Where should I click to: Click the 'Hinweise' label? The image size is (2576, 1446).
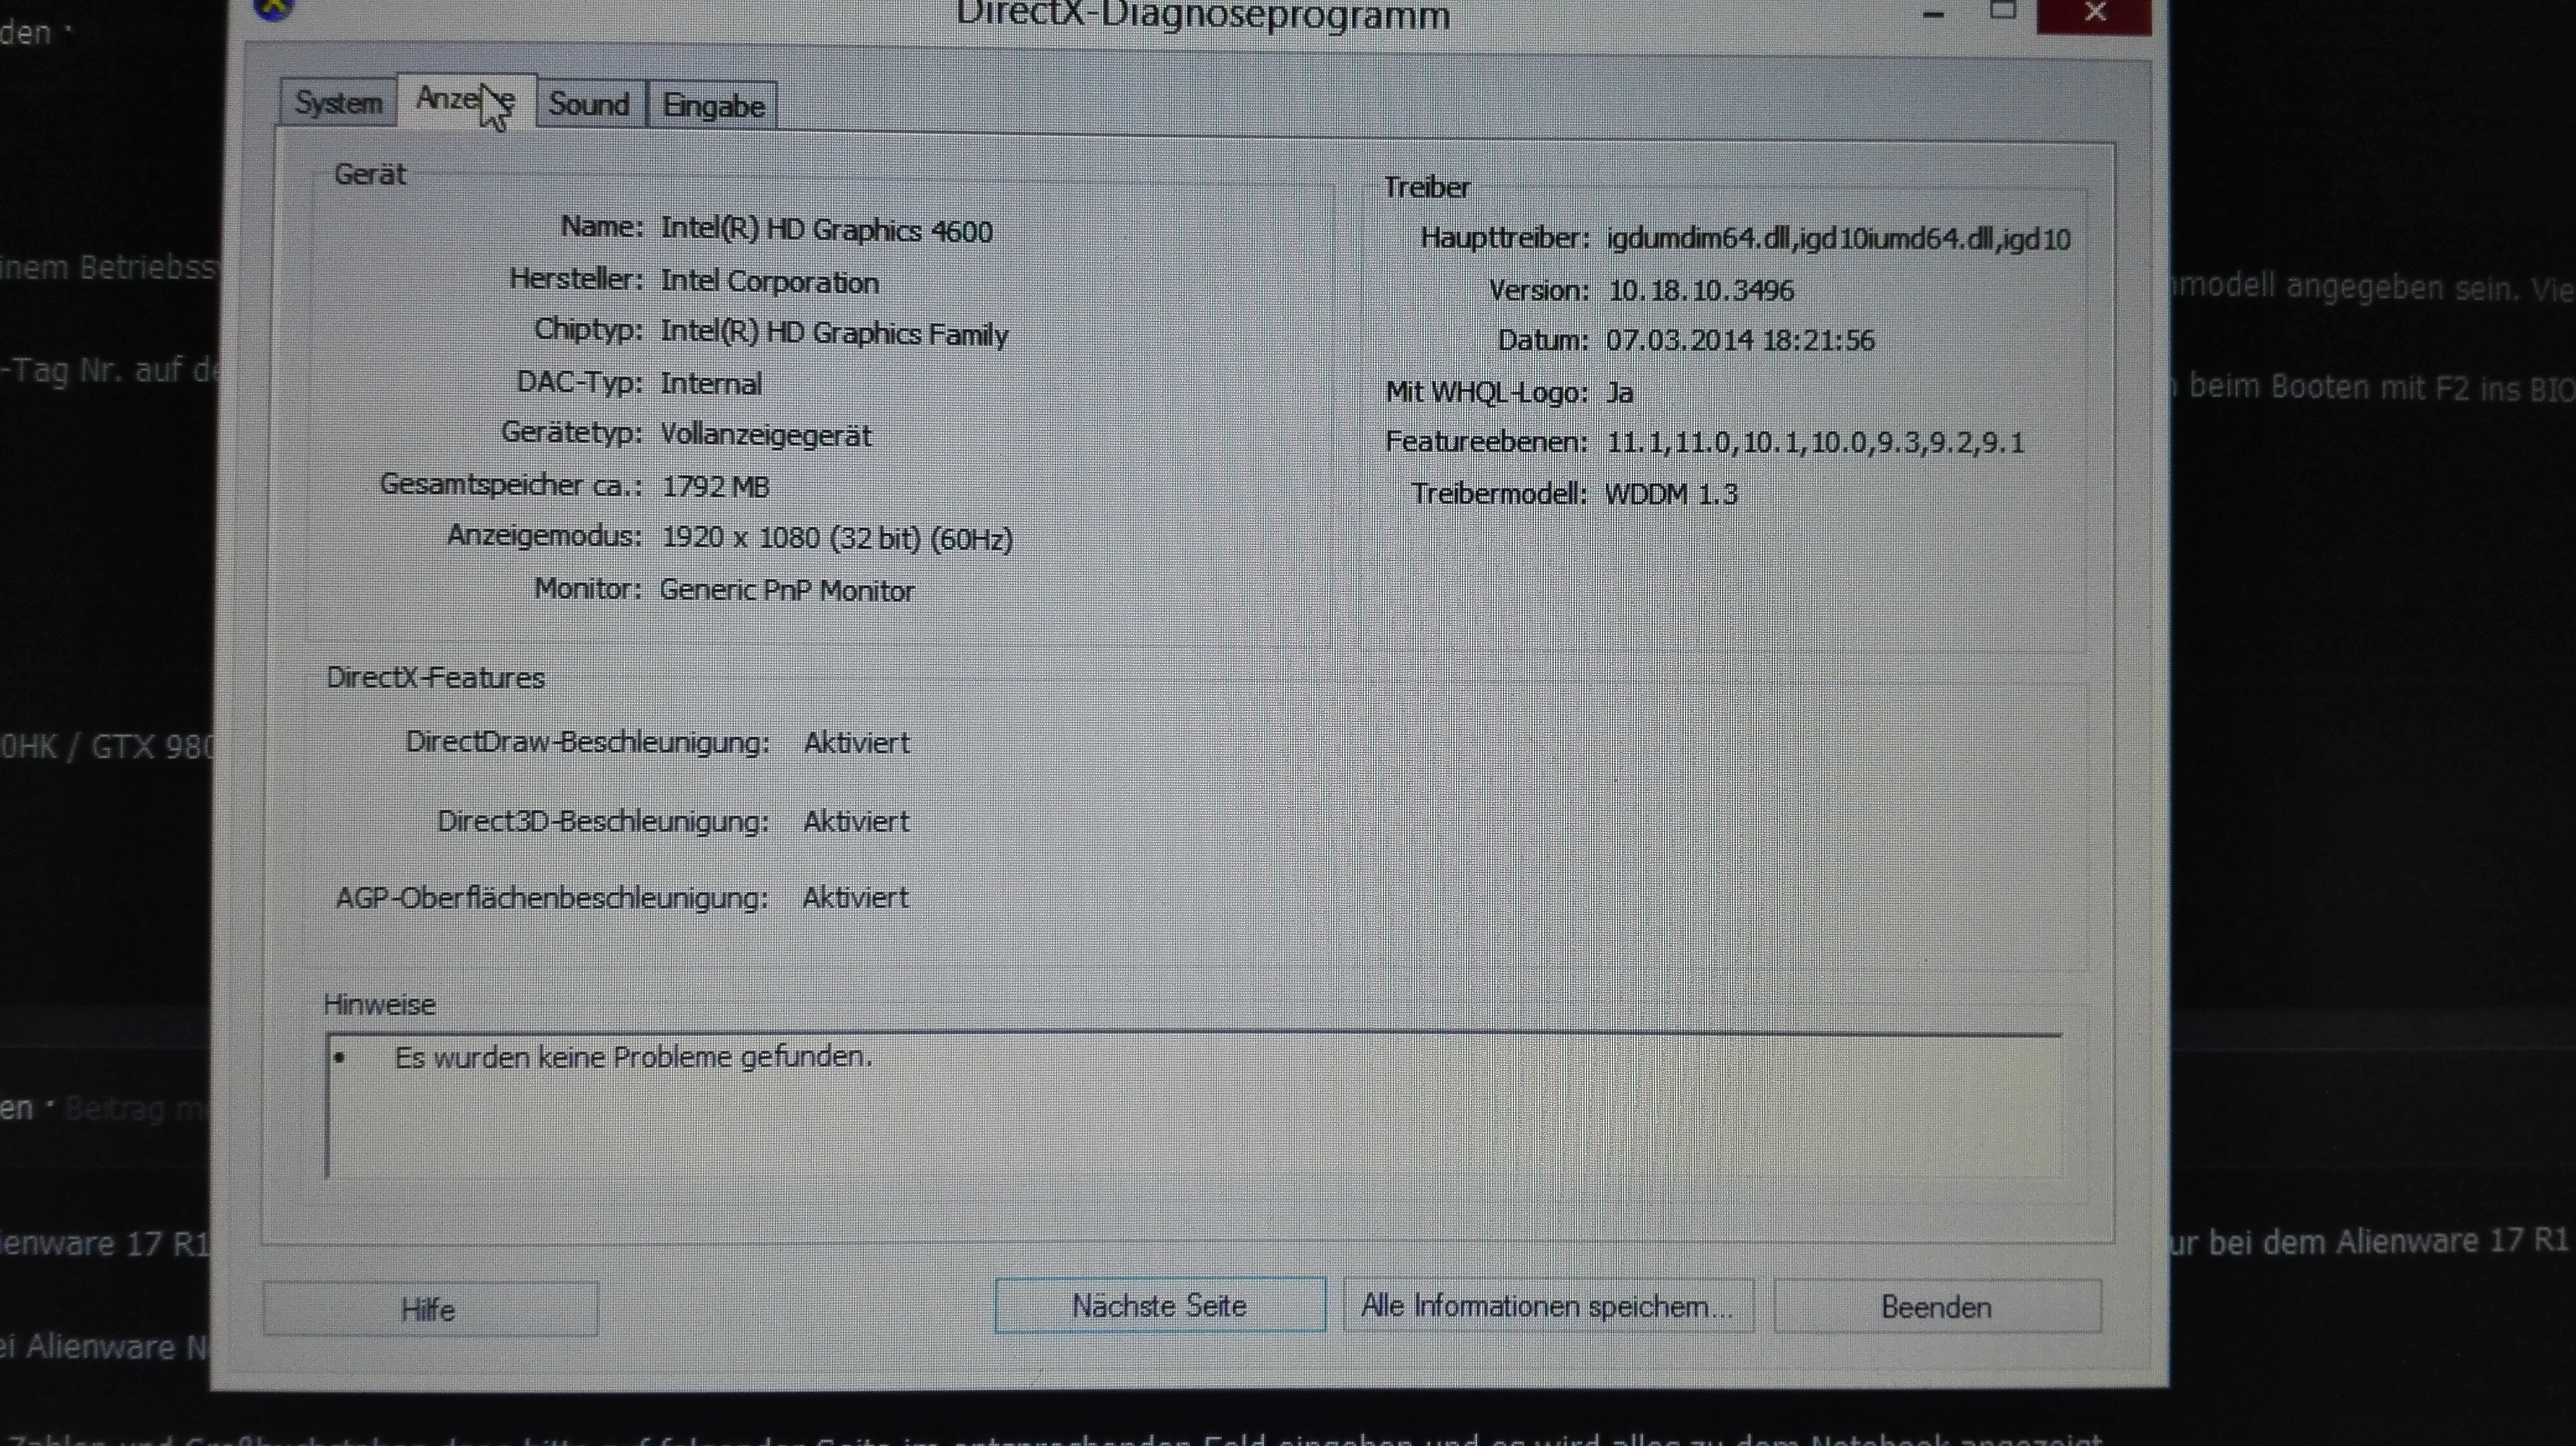coord(379,1004)
